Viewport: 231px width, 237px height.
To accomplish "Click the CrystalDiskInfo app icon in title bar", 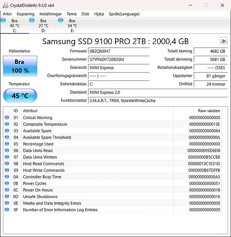I will (x=5, y=5).
